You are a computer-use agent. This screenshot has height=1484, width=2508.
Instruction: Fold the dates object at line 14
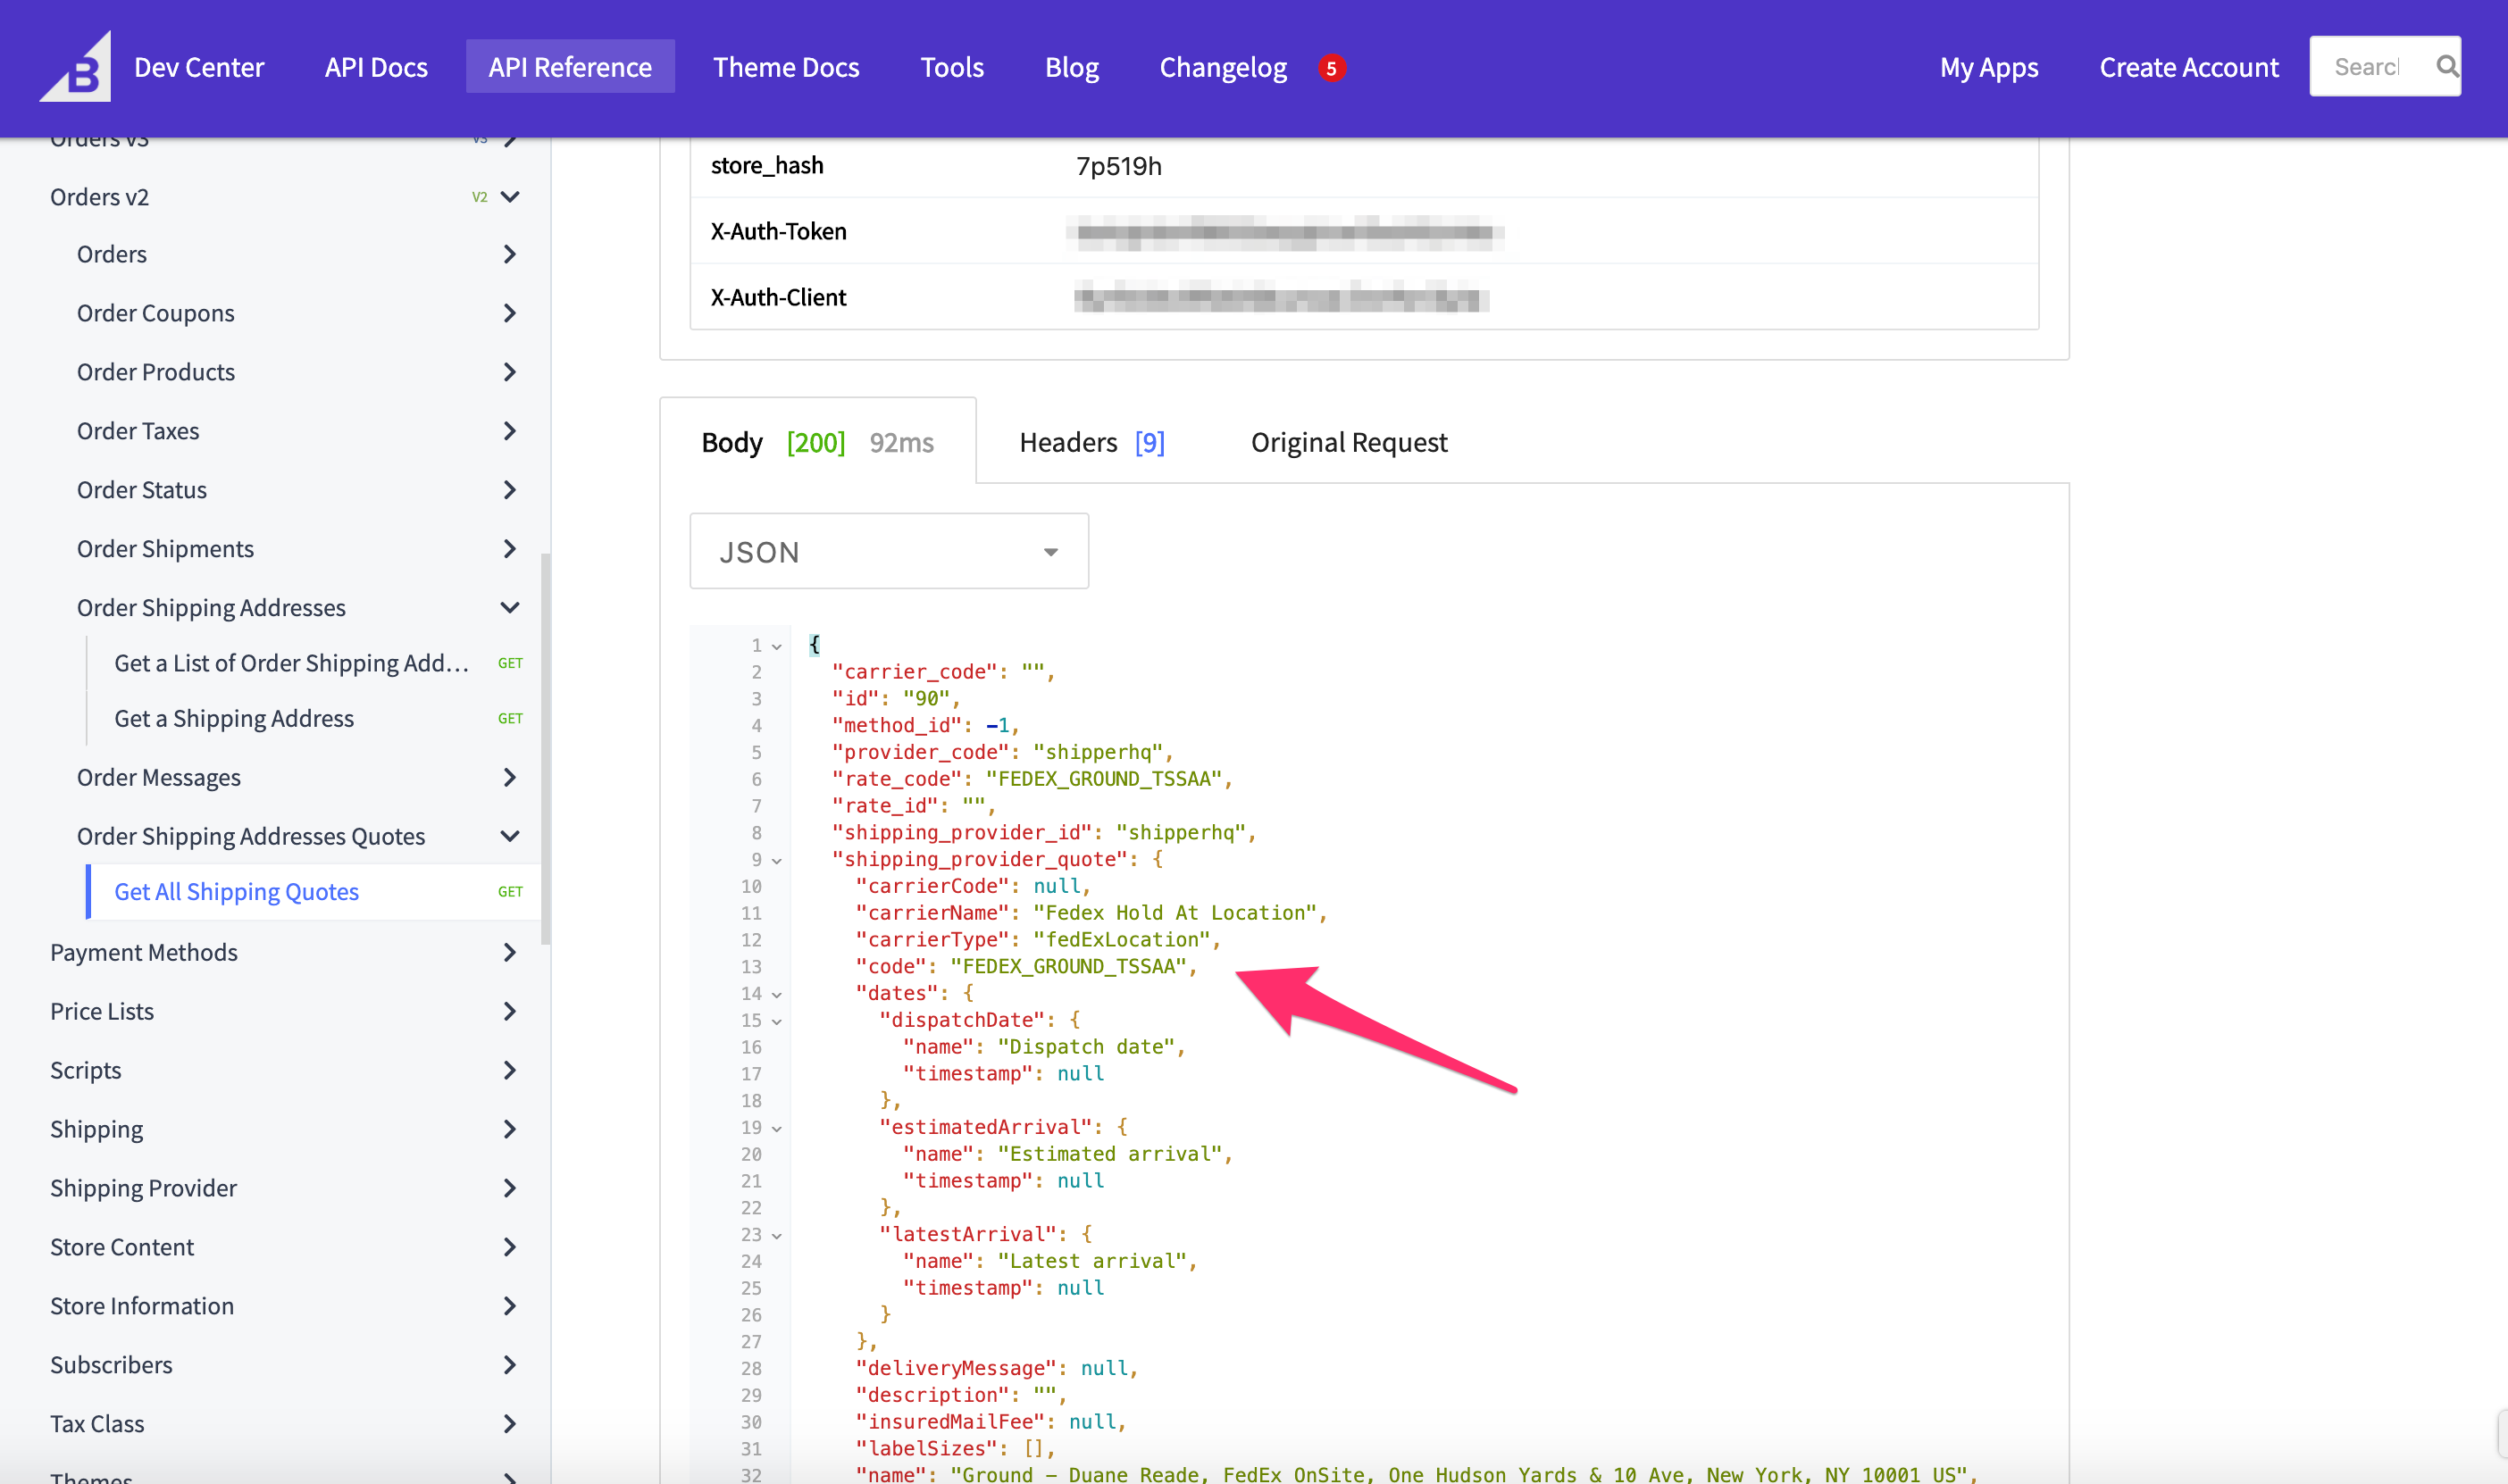pos(777,995)
